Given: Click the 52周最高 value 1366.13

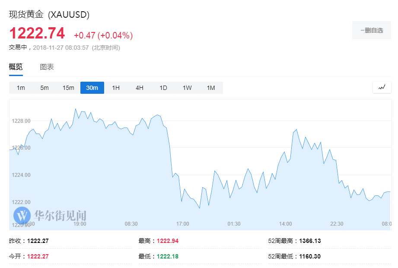Looking at the screenshot, I should pyautogui.click(x=310, y=241).
